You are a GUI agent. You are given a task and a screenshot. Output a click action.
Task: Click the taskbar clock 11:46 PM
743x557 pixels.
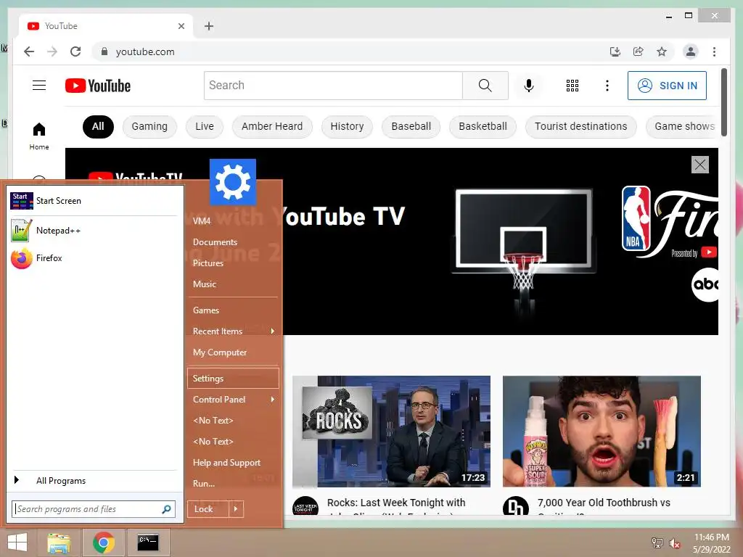tap(711, 537)
